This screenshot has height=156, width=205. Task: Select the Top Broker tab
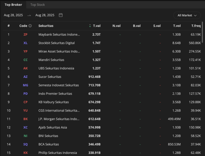tap(13, 5)
